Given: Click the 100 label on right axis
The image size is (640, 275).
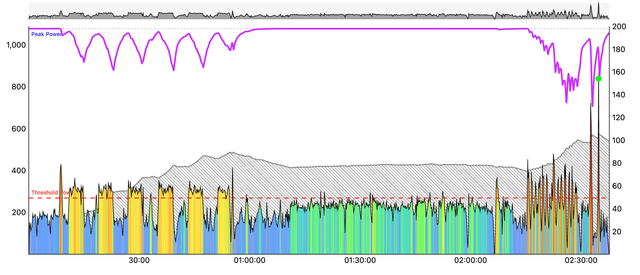Looking at the screenshot, I should tap(618, 140).
